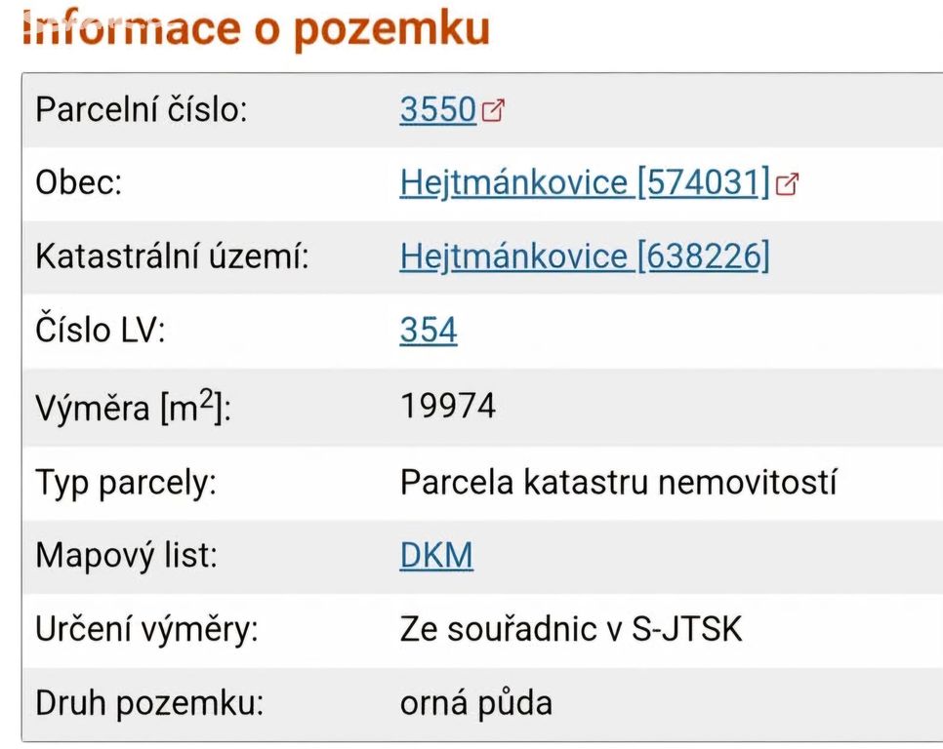Click the area value 19974

pyautogui.click(x=448, y=406)
